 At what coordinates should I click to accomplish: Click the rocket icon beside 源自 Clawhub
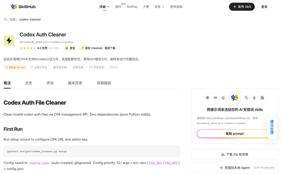(x=82, y=48)
